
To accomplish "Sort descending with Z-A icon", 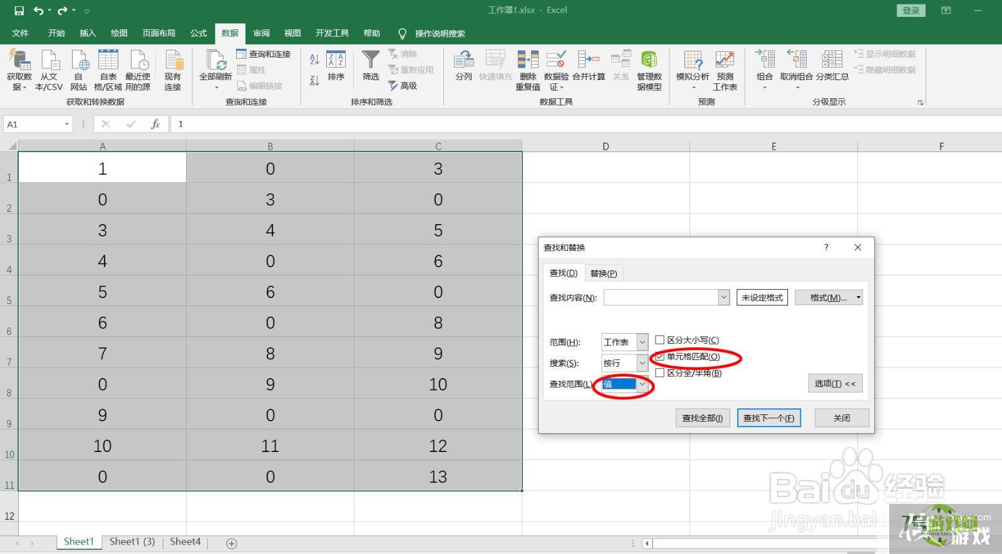I will pos(314,80).
